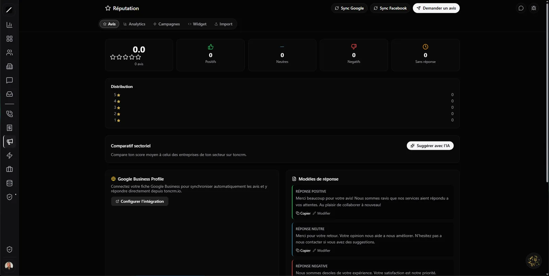The width and height of the screenshot is (549, 276).
Task: Modify the Réponse positive template
Action: [322, 213]
